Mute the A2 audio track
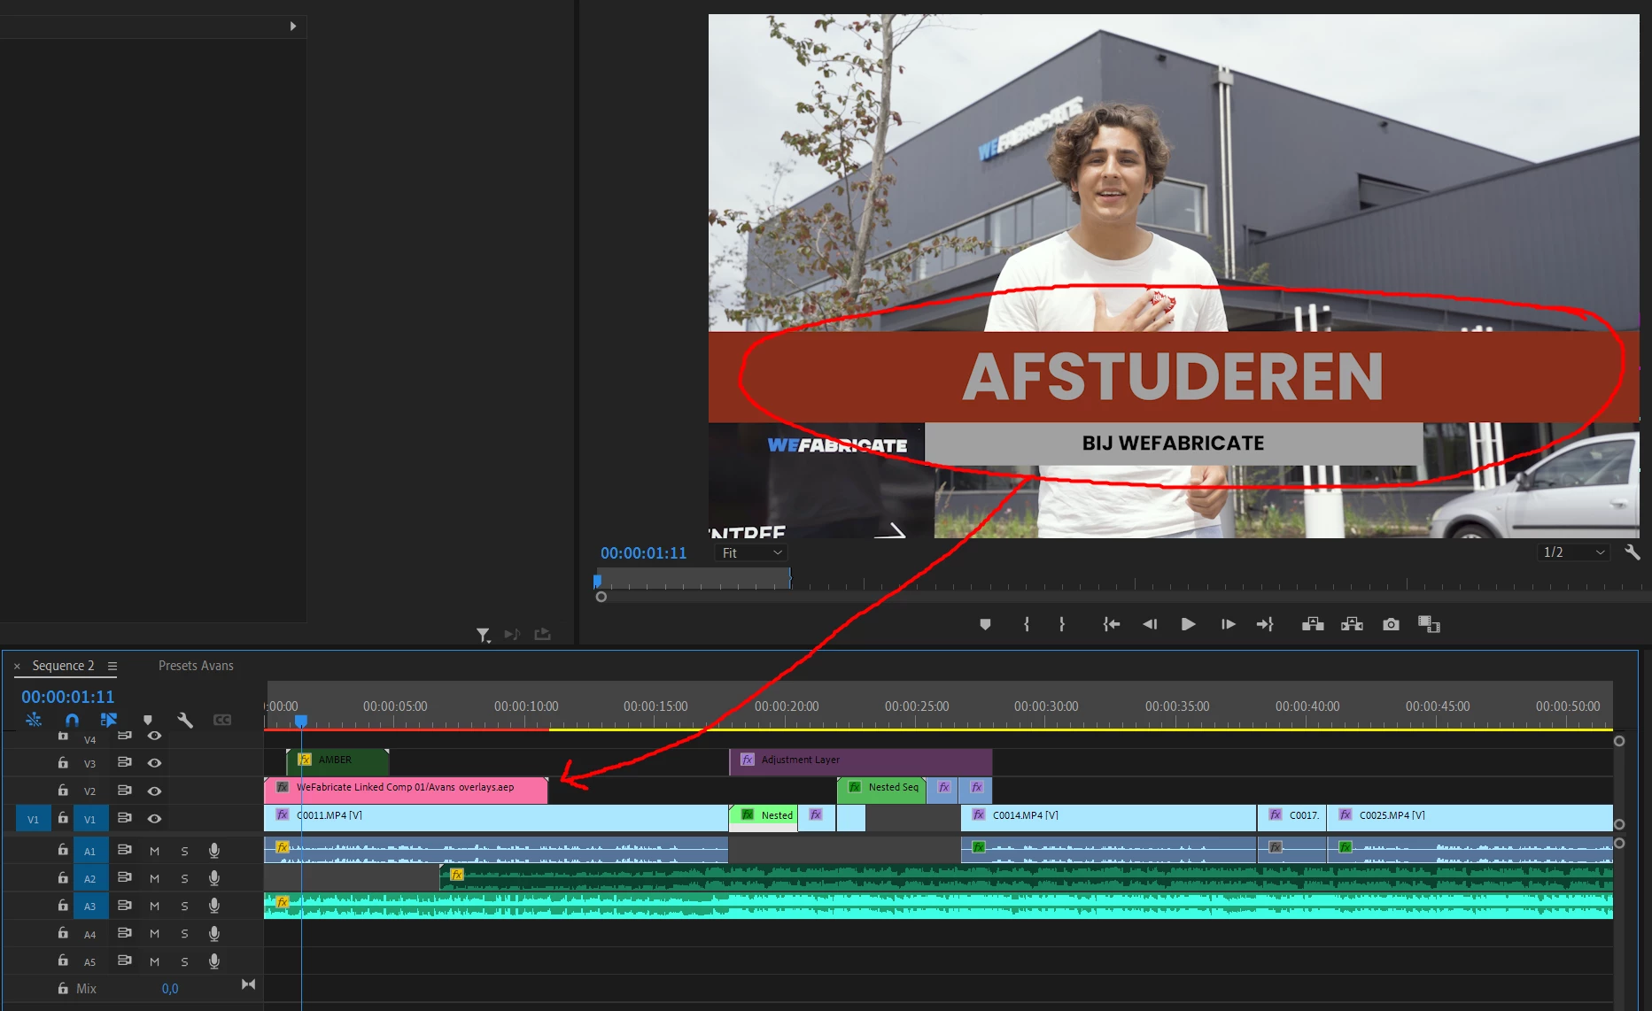The image size is (1652, 1011). pyautogui.click(x=154, y=878)
